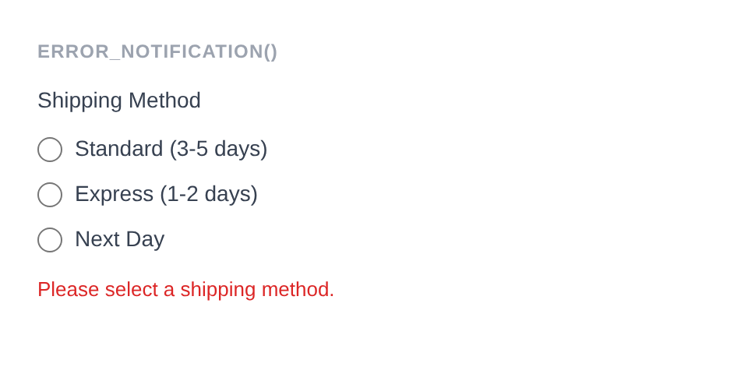Click the word "Standard" in the first option
This screenshot has height=374, width=748.
click(x=118, y=149)
